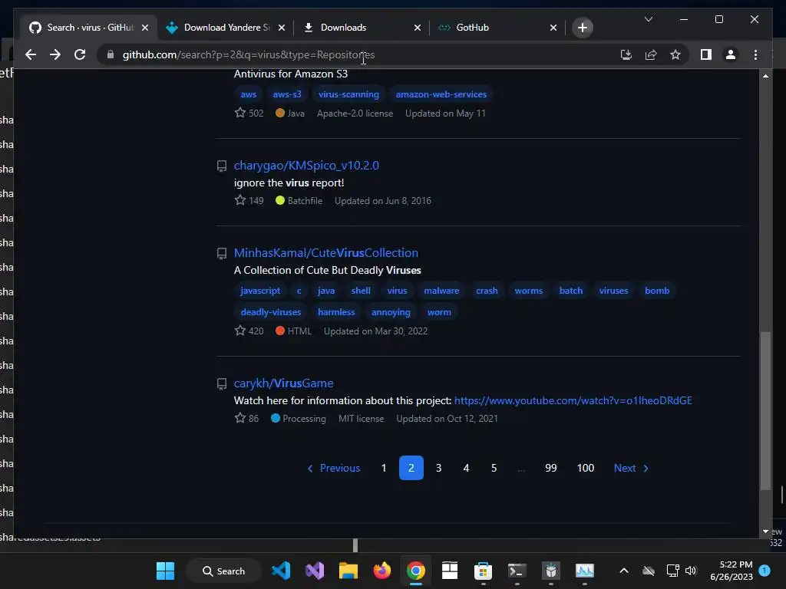Jump to results page 100
The image size is (786, 589).
(586, 468)
